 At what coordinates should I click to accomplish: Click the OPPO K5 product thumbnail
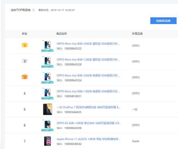click(47, 125)
